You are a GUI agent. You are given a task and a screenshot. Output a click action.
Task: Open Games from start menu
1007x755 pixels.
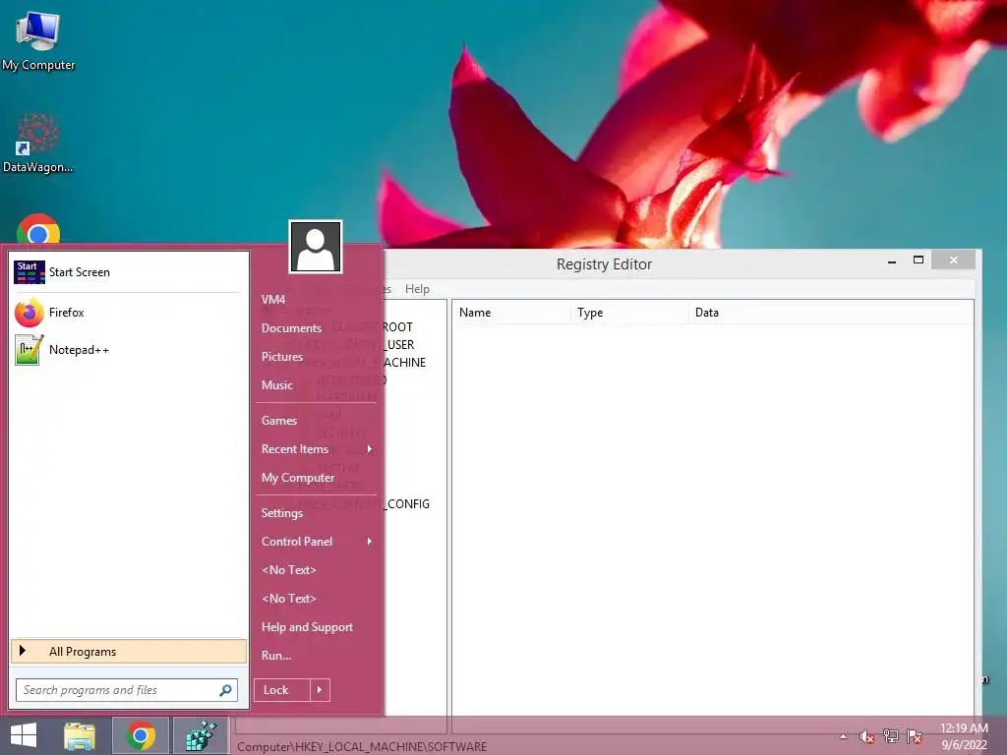coord(278,421)
